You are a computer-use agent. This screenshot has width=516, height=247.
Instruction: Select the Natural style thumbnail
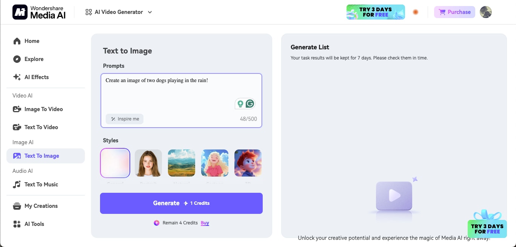tap(181, 163)
